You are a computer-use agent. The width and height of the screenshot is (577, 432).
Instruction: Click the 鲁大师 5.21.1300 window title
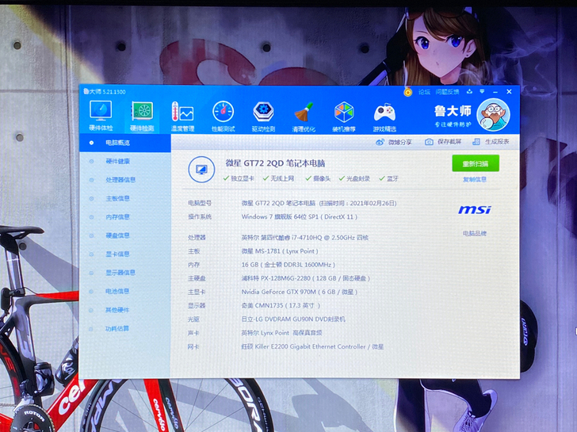tap(105, 92)
